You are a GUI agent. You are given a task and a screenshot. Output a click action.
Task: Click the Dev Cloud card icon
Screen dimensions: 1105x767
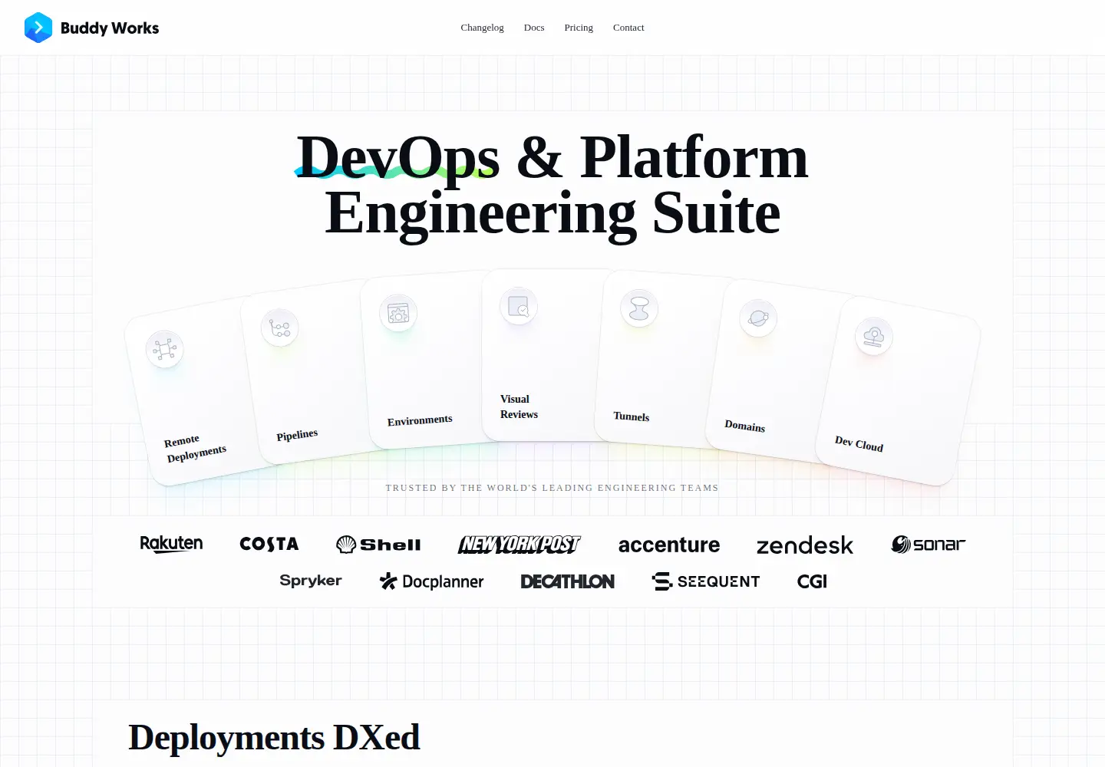pyautogui.click(x=874, y=336)
